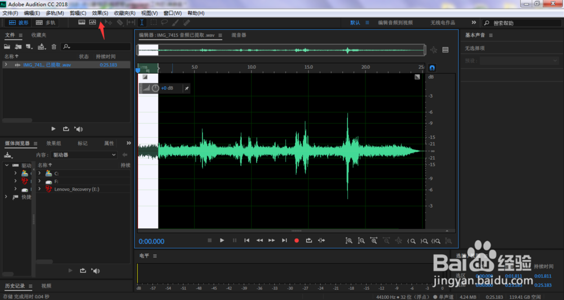Switch to Multitrack view
564x300 pixels.
click(x=45, y=23)
